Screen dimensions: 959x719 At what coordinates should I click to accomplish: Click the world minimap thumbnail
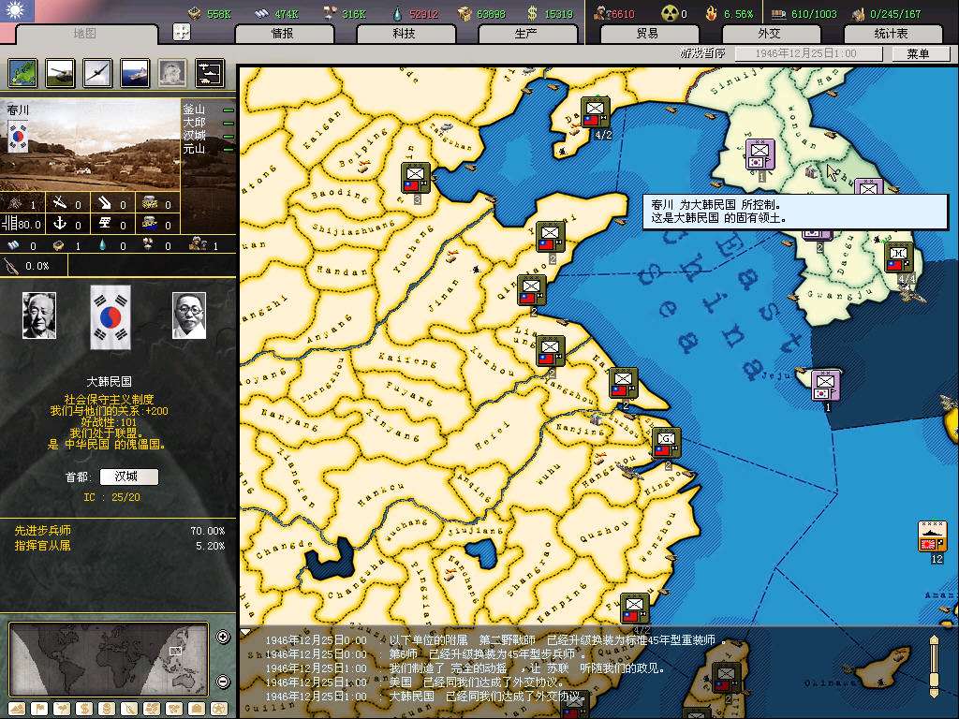click(110, 659)
